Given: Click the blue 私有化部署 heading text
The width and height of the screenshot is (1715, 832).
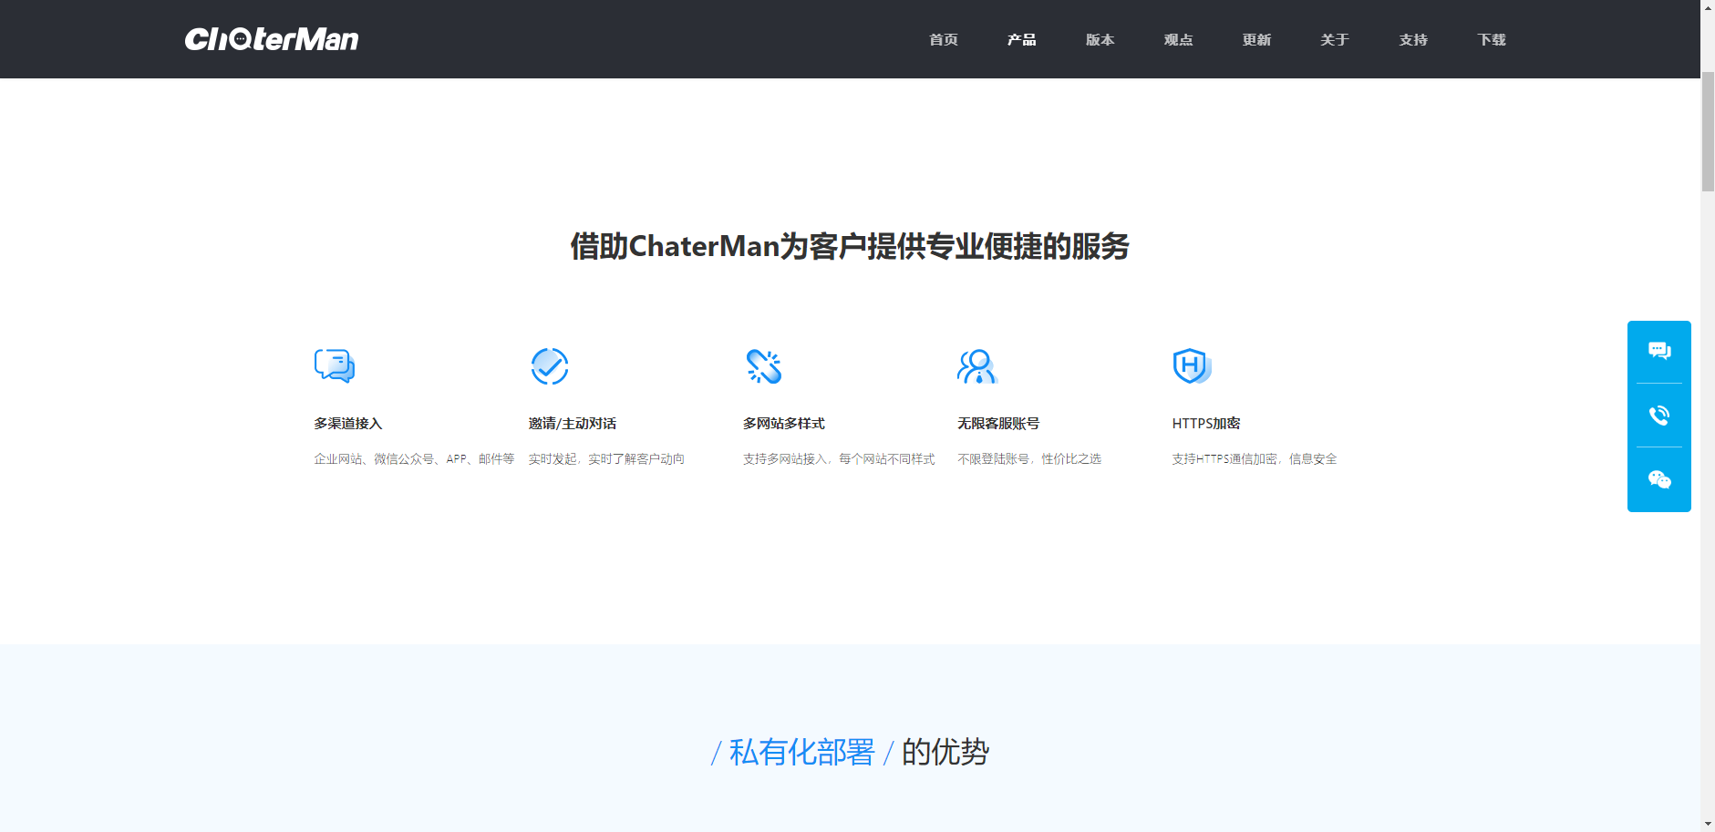Looking at the screenshot, I should tap(801, 752).
